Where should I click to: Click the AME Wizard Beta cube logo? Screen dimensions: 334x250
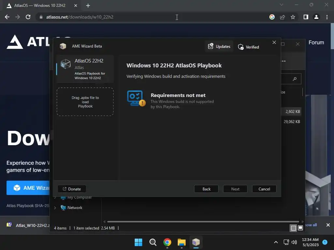[63, 46]
